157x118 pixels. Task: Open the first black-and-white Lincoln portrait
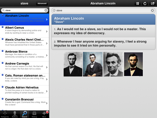point(73,64)
